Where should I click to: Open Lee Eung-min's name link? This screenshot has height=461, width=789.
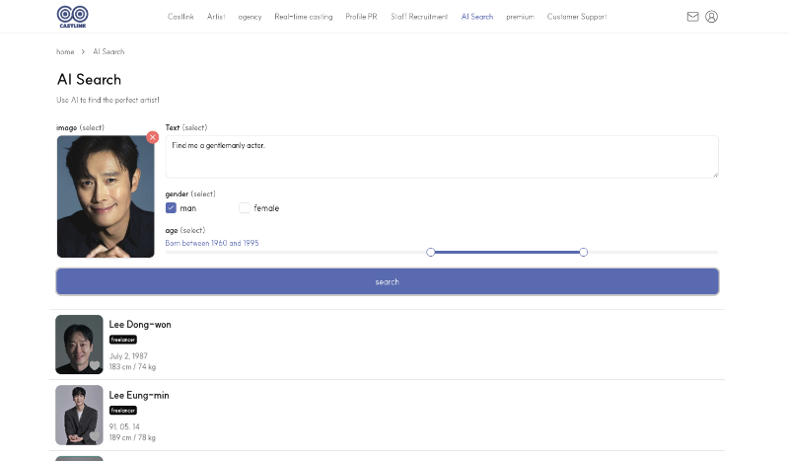[139, 396]
